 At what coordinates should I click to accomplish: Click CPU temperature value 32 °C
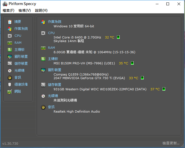110,37
